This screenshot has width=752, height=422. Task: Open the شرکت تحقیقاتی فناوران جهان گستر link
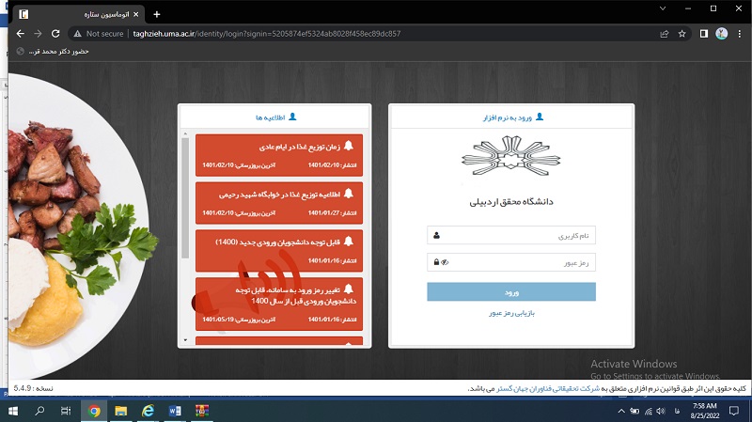[548, 388]
